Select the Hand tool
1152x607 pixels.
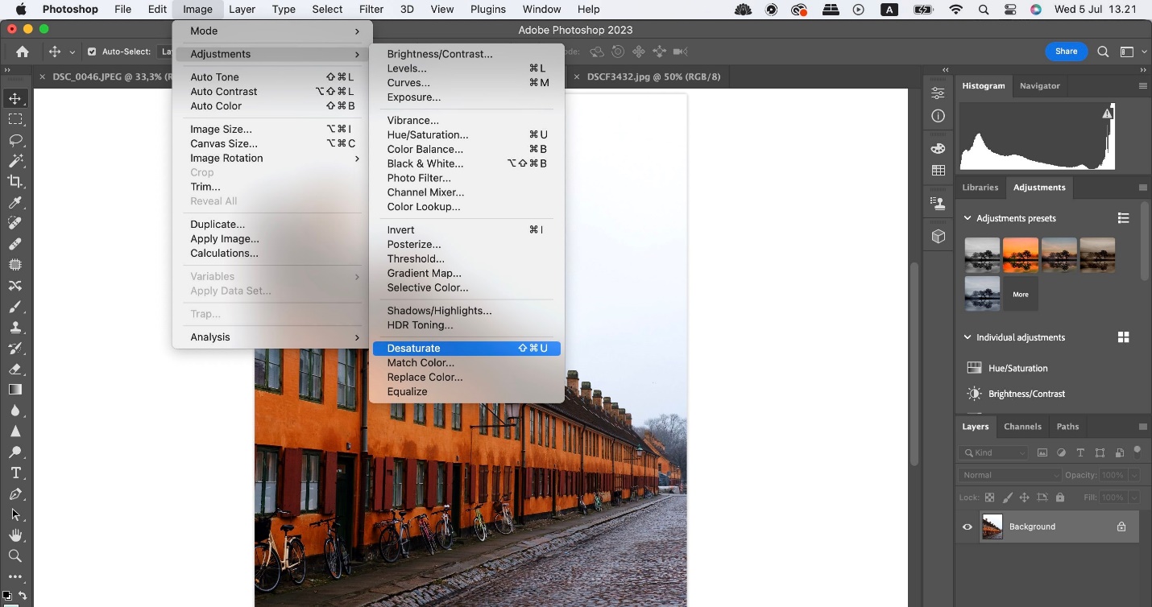pos(15,535)
